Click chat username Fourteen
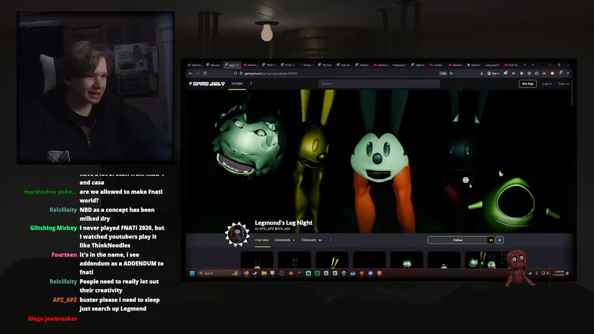Image resolution: width=594 pixels, height=334 pixels. (64, 255)
